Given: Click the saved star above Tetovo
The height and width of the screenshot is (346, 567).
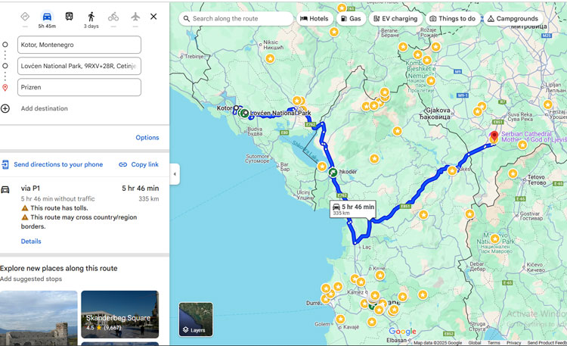Looking at the screenshot, I should [513, 173].
